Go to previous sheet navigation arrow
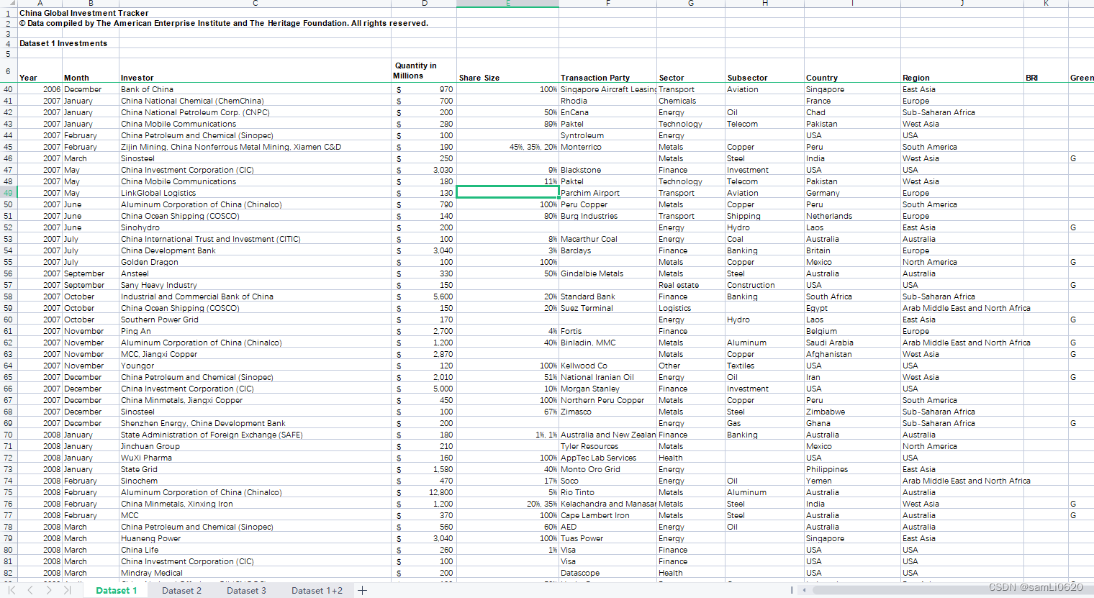Screen dimensions: 1094x598 30,590
